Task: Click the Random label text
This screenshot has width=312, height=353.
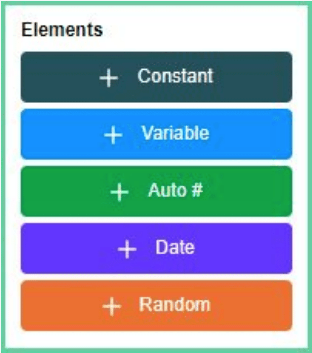Action: coord(175,304)
